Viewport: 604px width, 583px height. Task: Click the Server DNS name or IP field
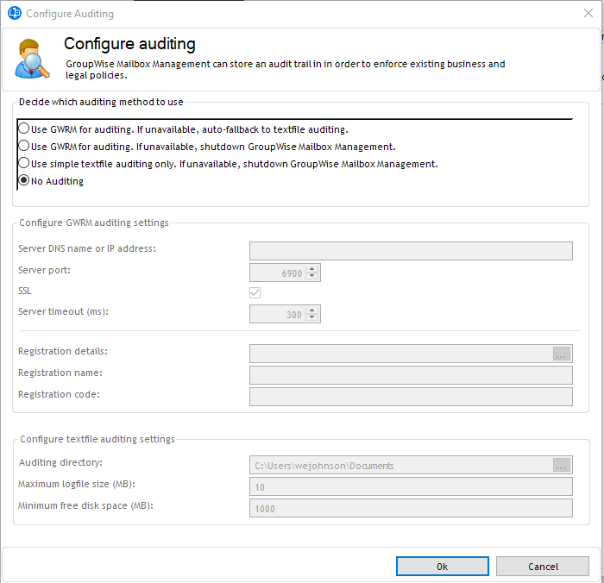(x=411, y=251)
